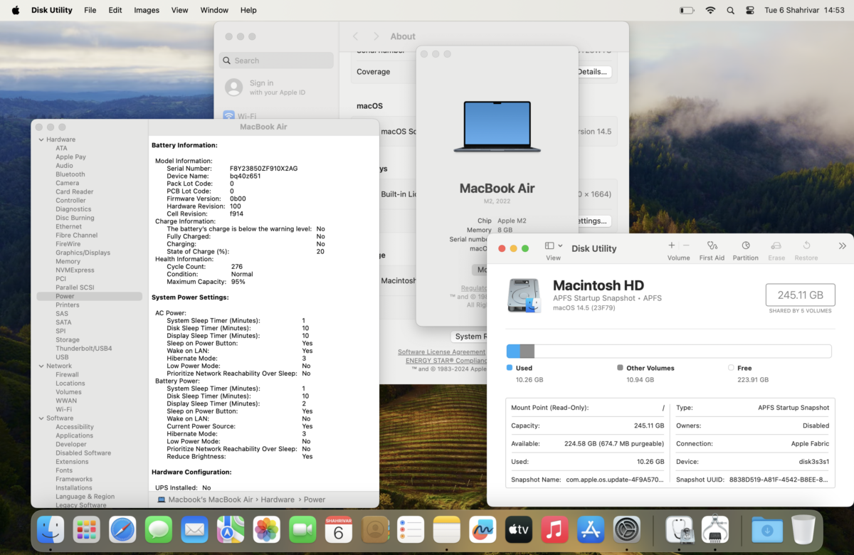854x555 pixels.
Task: Open System Settings from the Dock
Action: pyautogui.click(x=627, y=529)
